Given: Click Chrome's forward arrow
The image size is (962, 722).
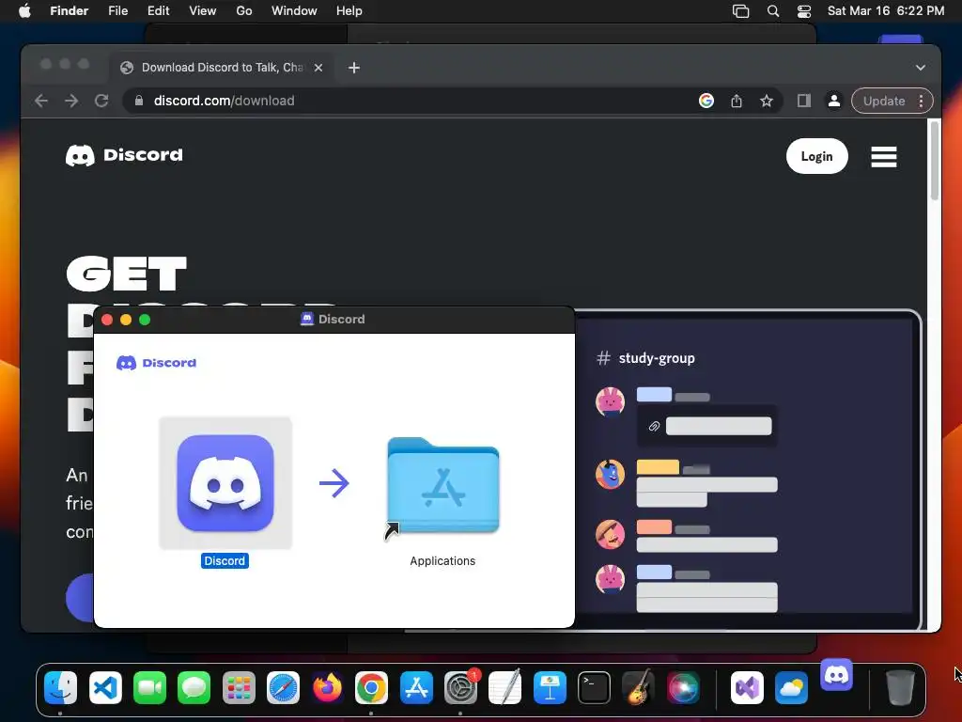Looking at the screenshot, I should coord(71,101).
